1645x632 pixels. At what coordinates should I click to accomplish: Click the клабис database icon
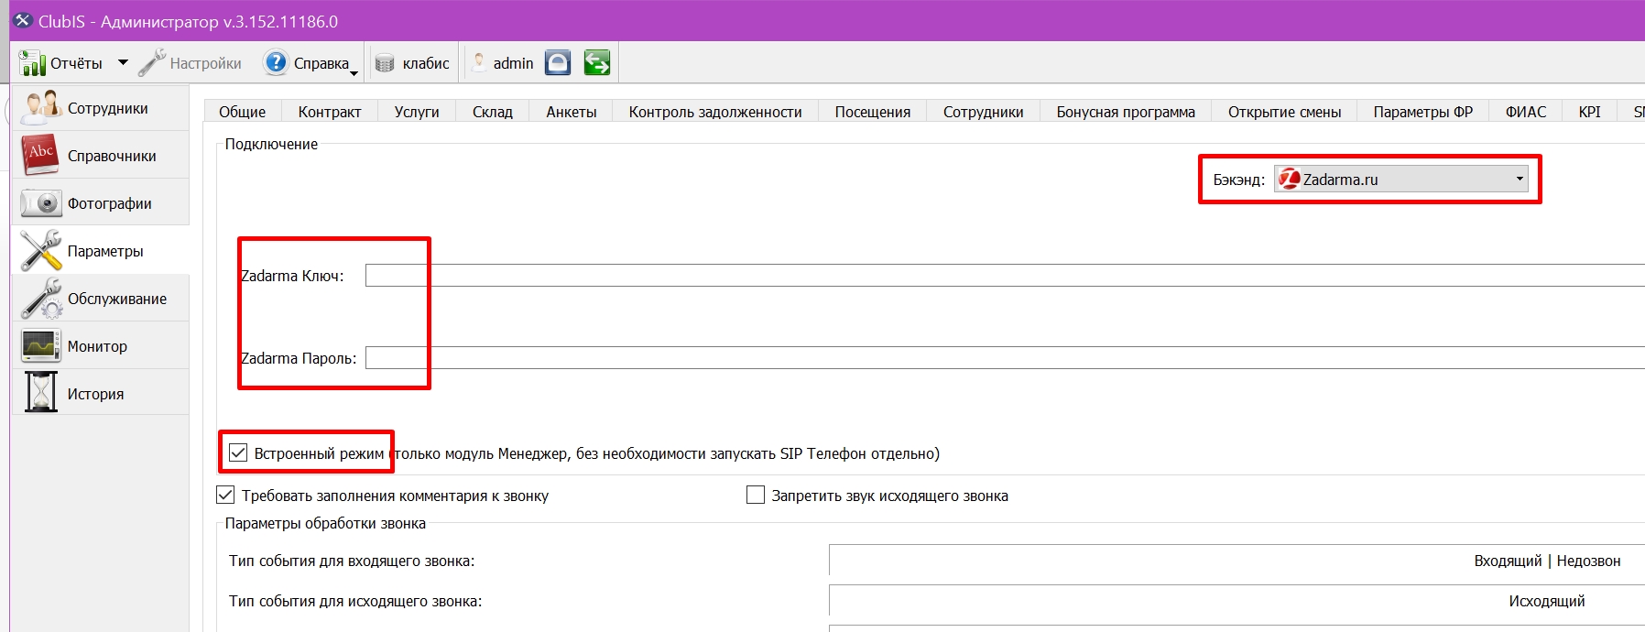click(x=385, y=63)
